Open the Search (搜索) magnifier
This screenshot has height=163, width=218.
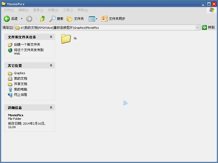[52, 19]
